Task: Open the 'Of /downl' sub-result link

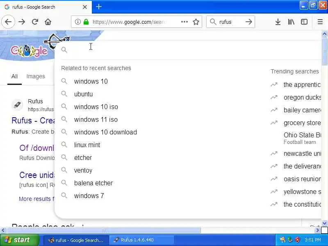Action: [36, 148]
